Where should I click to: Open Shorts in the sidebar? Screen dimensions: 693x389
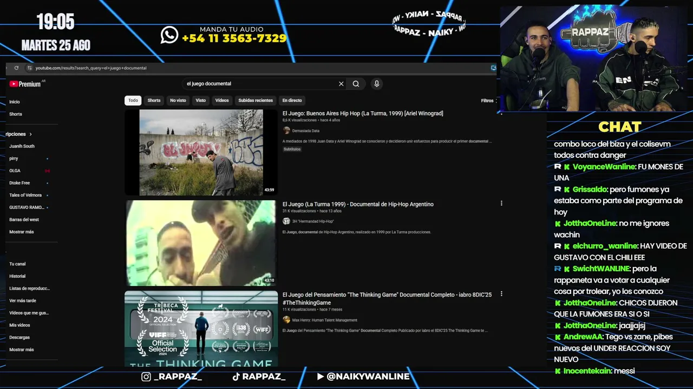16,114
